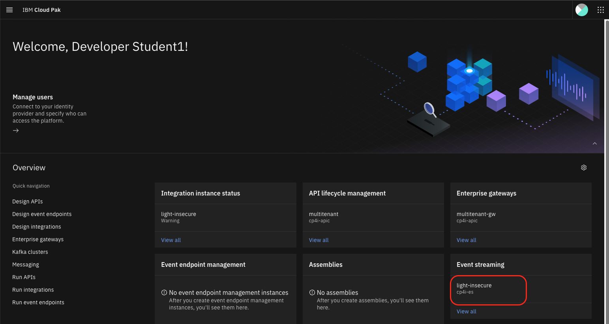Open Kafka clusters navigation link
This screenshot has width=609, height=324.
coord(30,252)
